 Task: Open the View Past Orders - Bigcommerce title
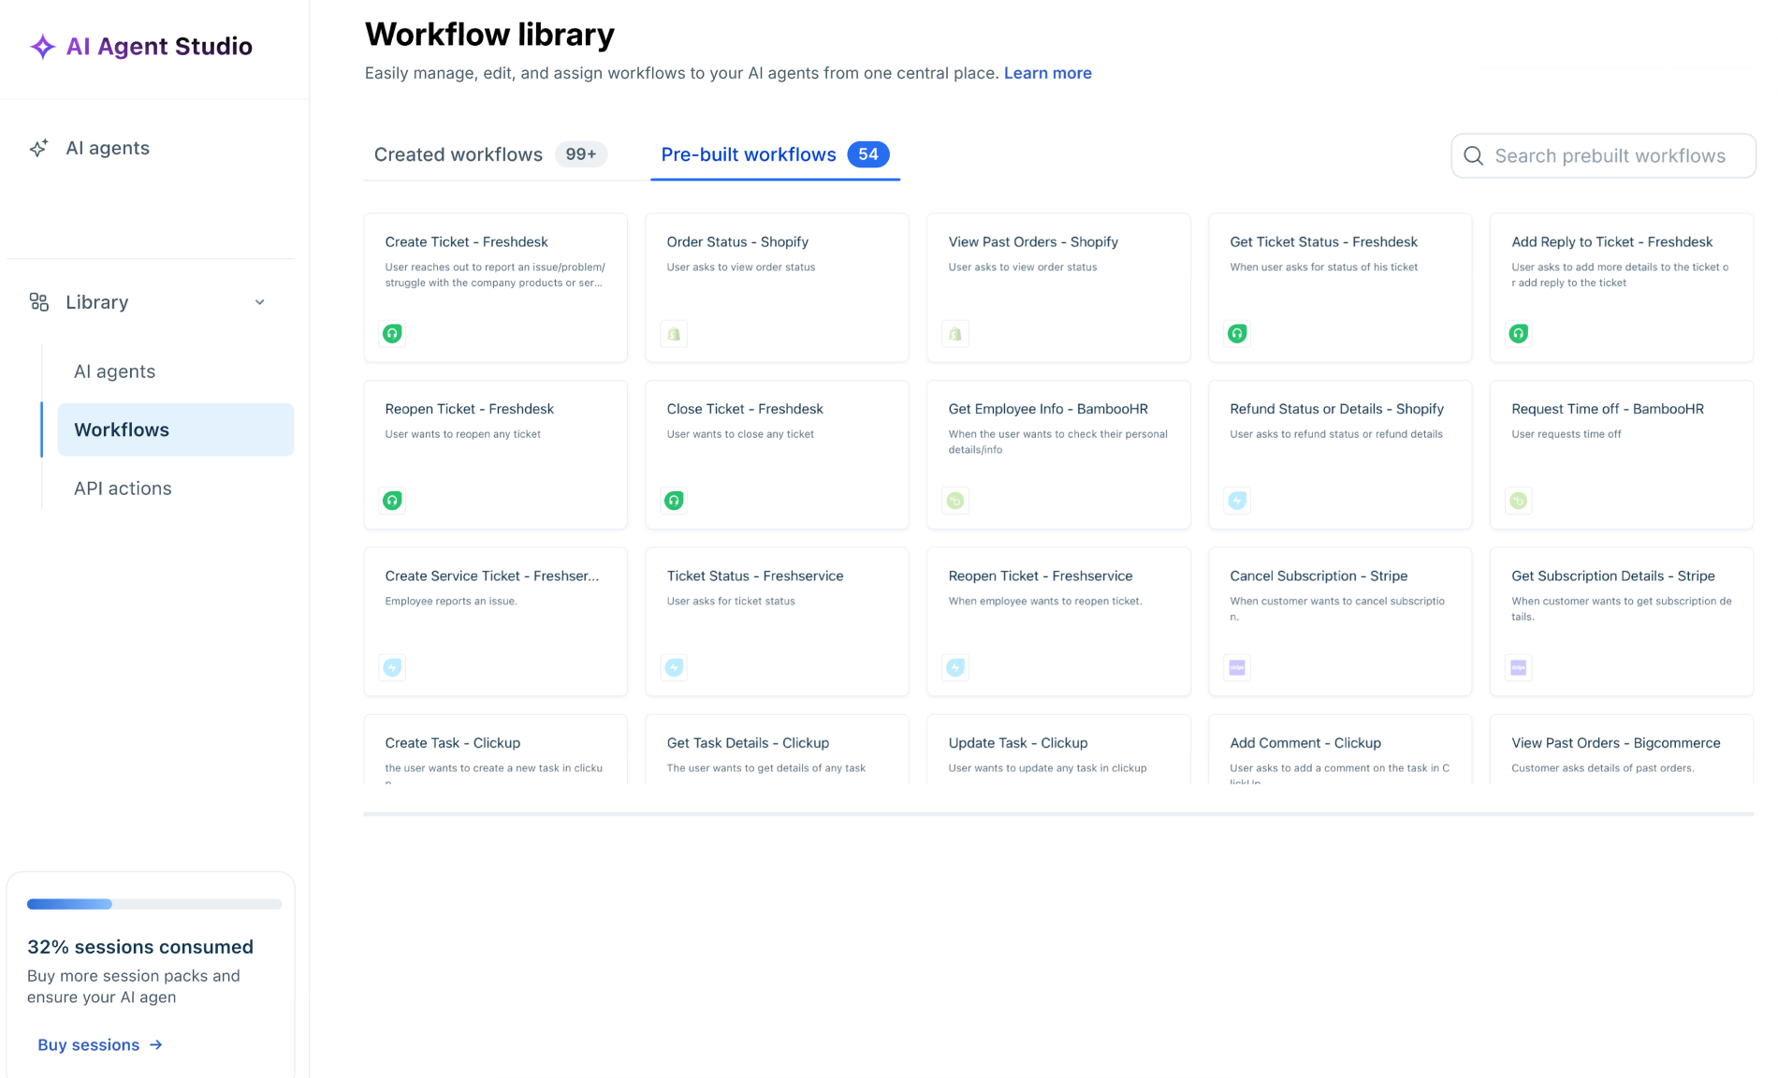(1616, 743)
